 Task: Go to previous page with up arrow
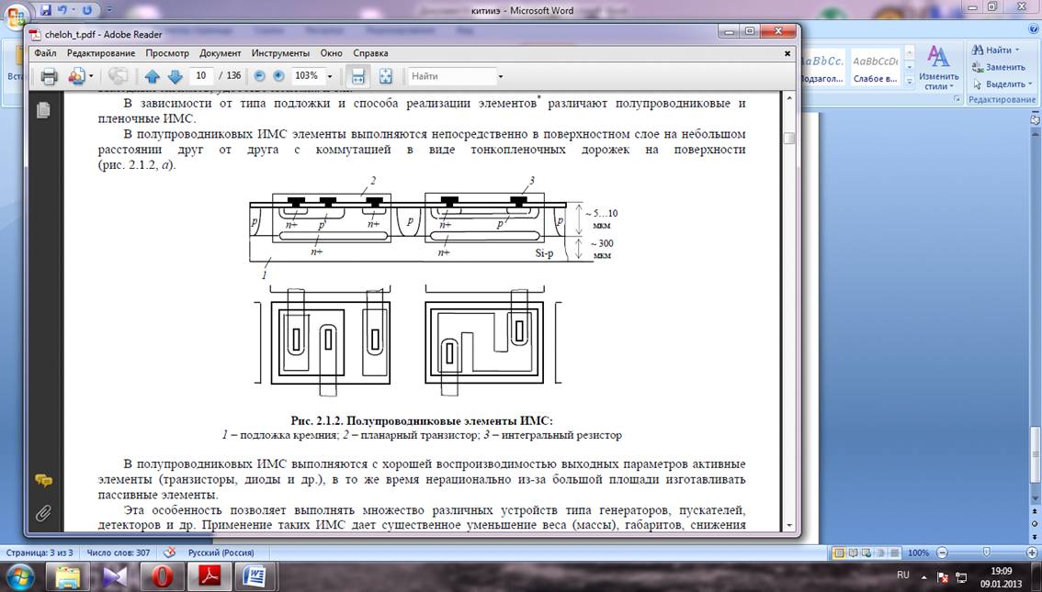(153, 76)
